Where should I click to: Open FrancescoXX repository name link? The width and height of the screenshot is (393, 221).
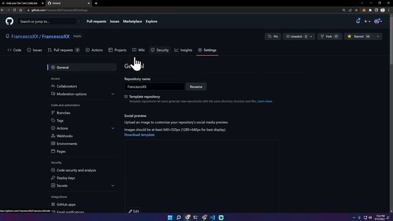pos(56,37)
